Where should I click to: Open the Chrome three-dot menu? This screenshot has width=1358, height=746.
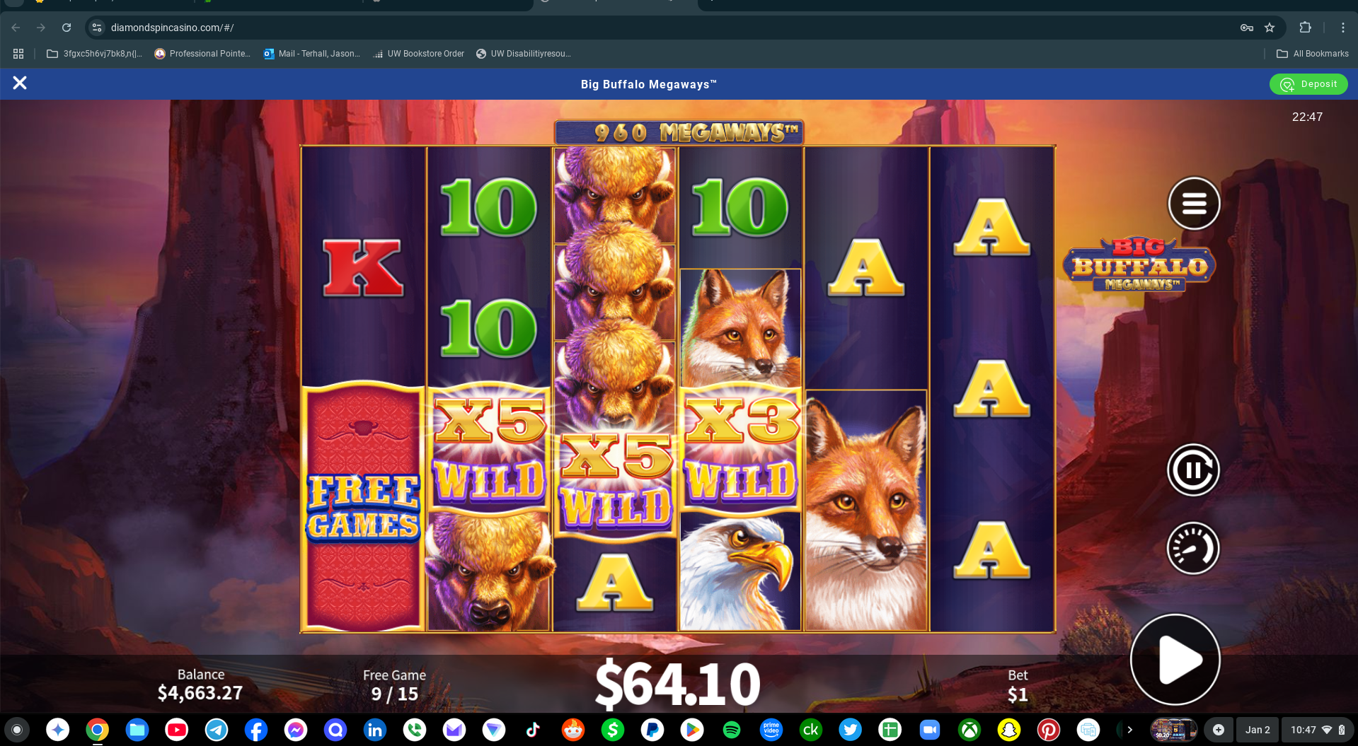[1342, 28]
